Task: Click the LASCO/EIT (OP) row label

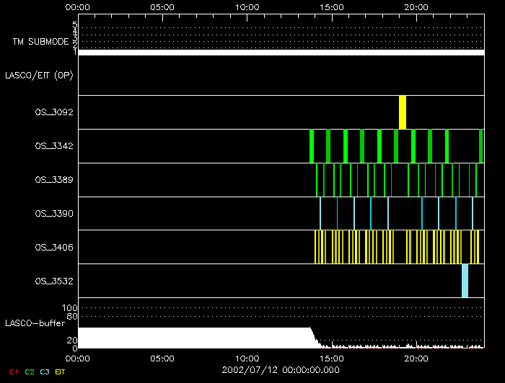Action: point(39,75)
